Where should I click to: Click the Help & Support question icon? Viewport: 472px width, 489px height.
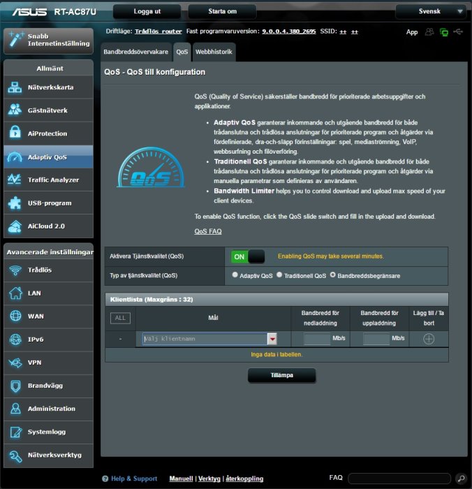click(105, 479)
